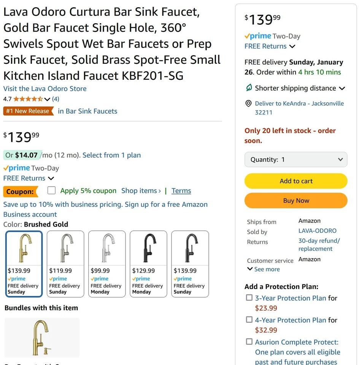The image size is (359, 365).
Task: Open the Bar Sink Faucets category link
Action: click(87, 111)
